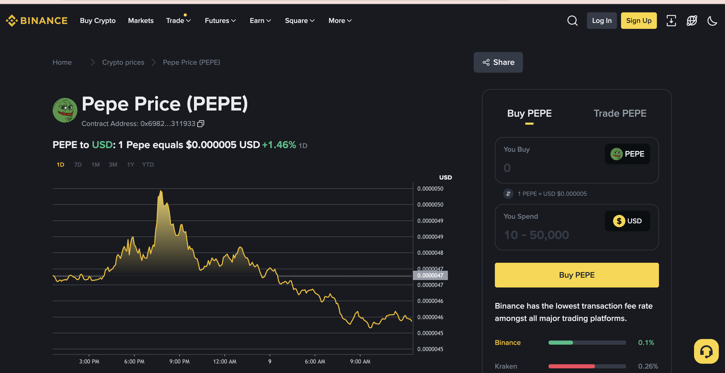Screen dimensions: 725x373
Task: Select the 7D chart range
Action: pos(78,165)
